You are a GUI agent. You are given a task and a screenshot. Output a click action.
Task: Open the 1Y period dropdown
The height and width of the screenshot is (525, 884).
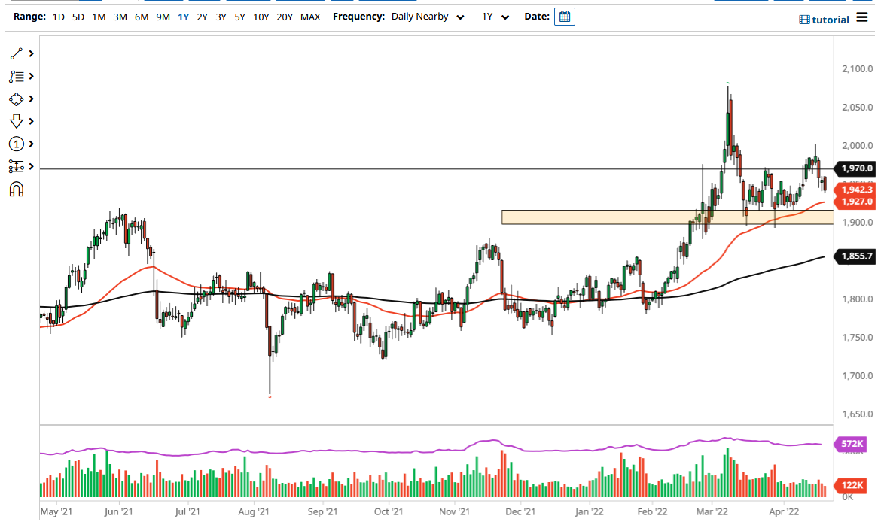(493, 16)
